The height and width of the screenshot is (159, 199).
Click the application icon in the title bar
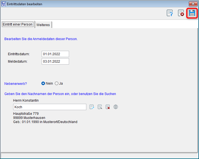[x=4, y=4]
